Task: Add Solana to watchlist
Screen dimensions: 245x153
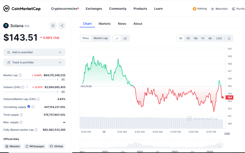Action: coord(34,52)
